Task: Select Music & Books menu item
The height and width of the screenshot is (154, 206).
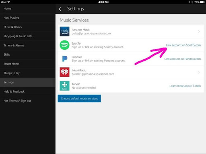Action: 28,27
